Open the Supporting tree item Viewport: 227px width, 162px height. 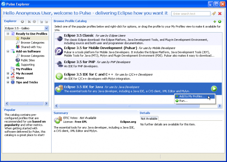point(28,64)
